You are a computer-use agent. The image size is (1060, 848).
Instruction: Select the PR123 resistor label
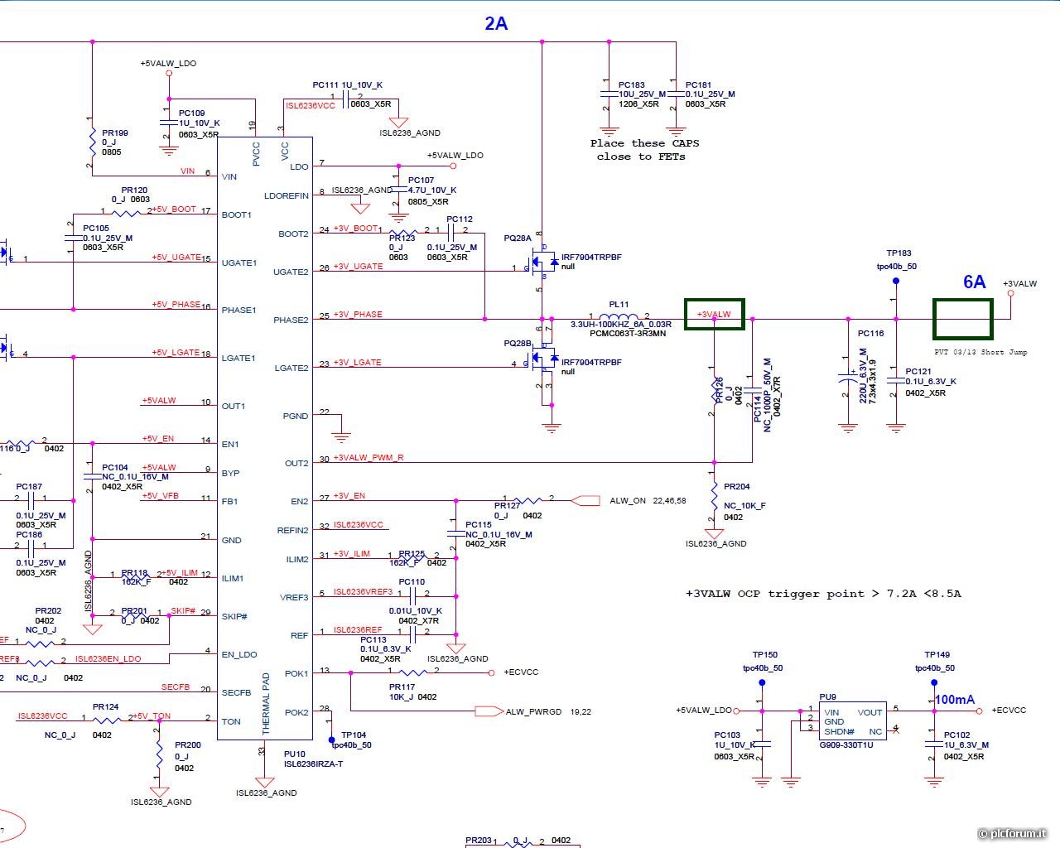tap(402, 238)
